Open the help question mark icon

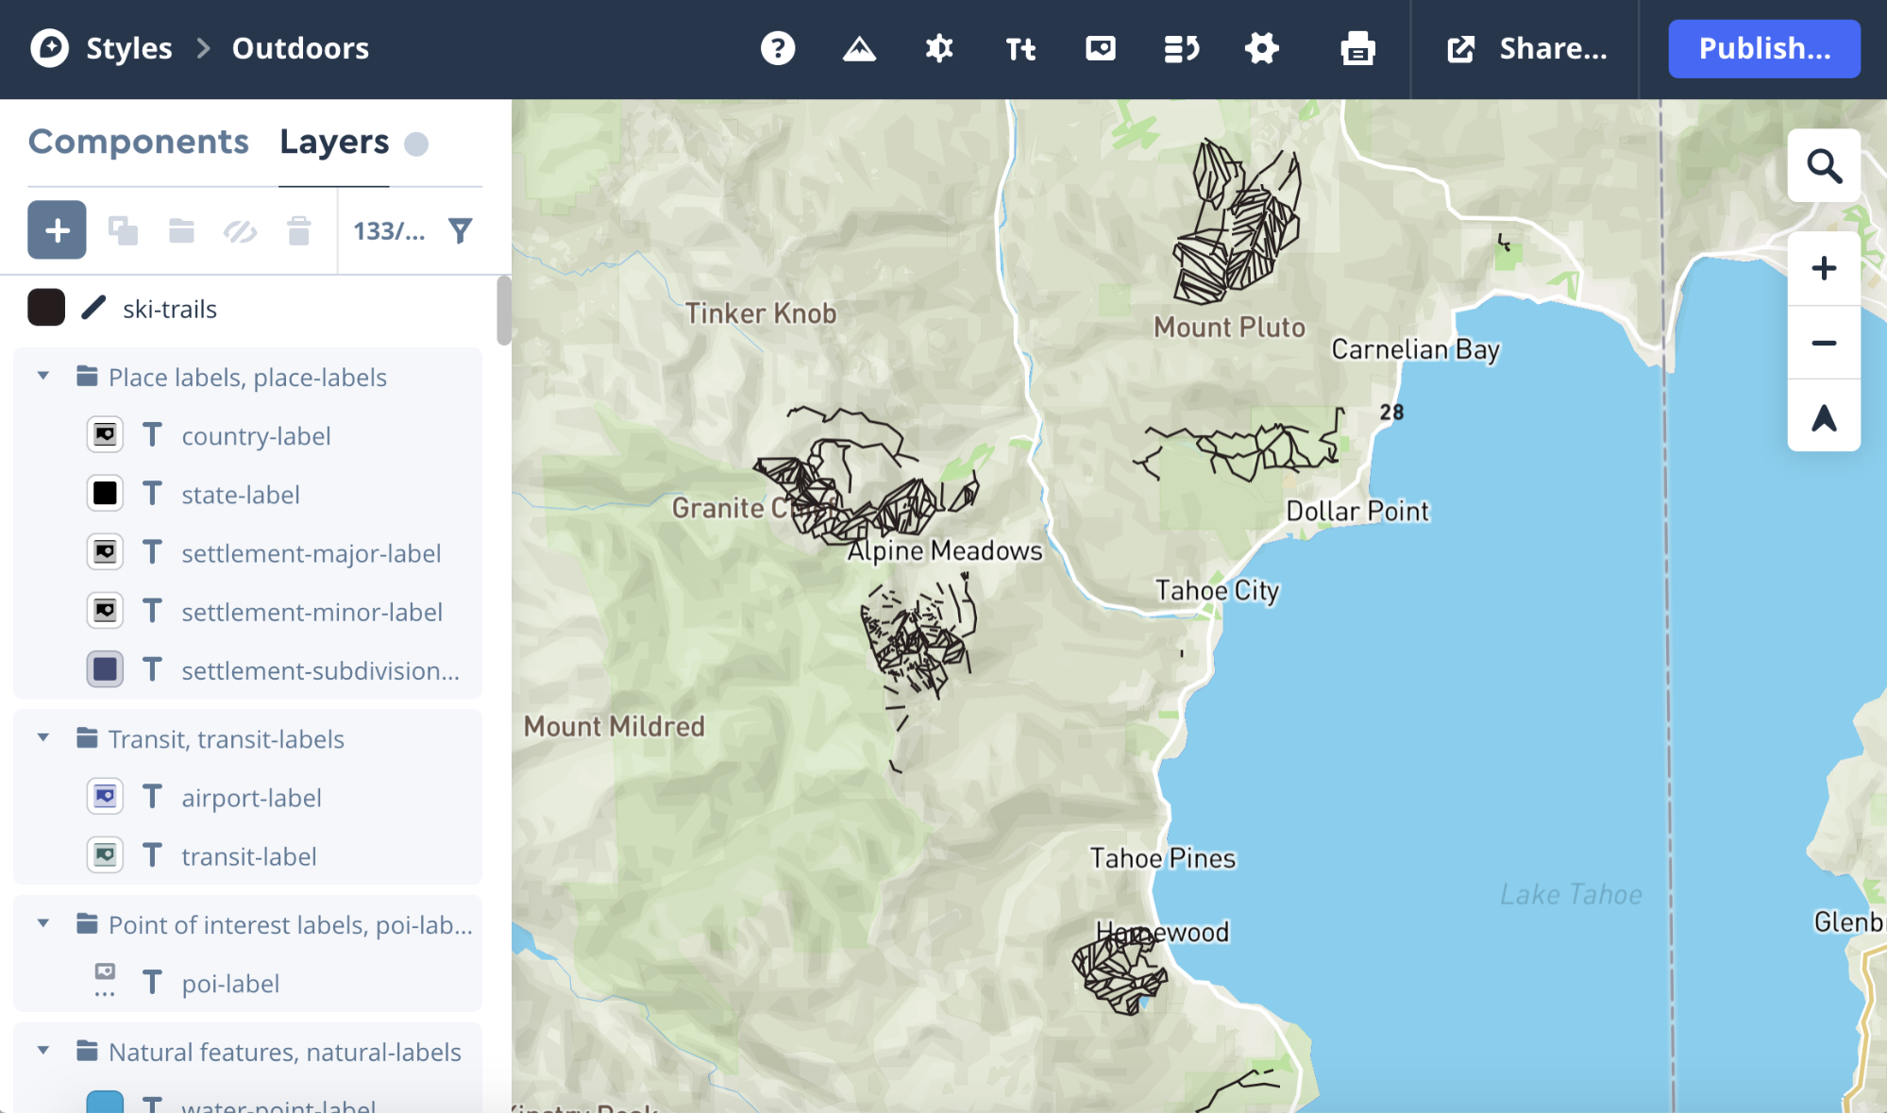(x=778, y=48)
